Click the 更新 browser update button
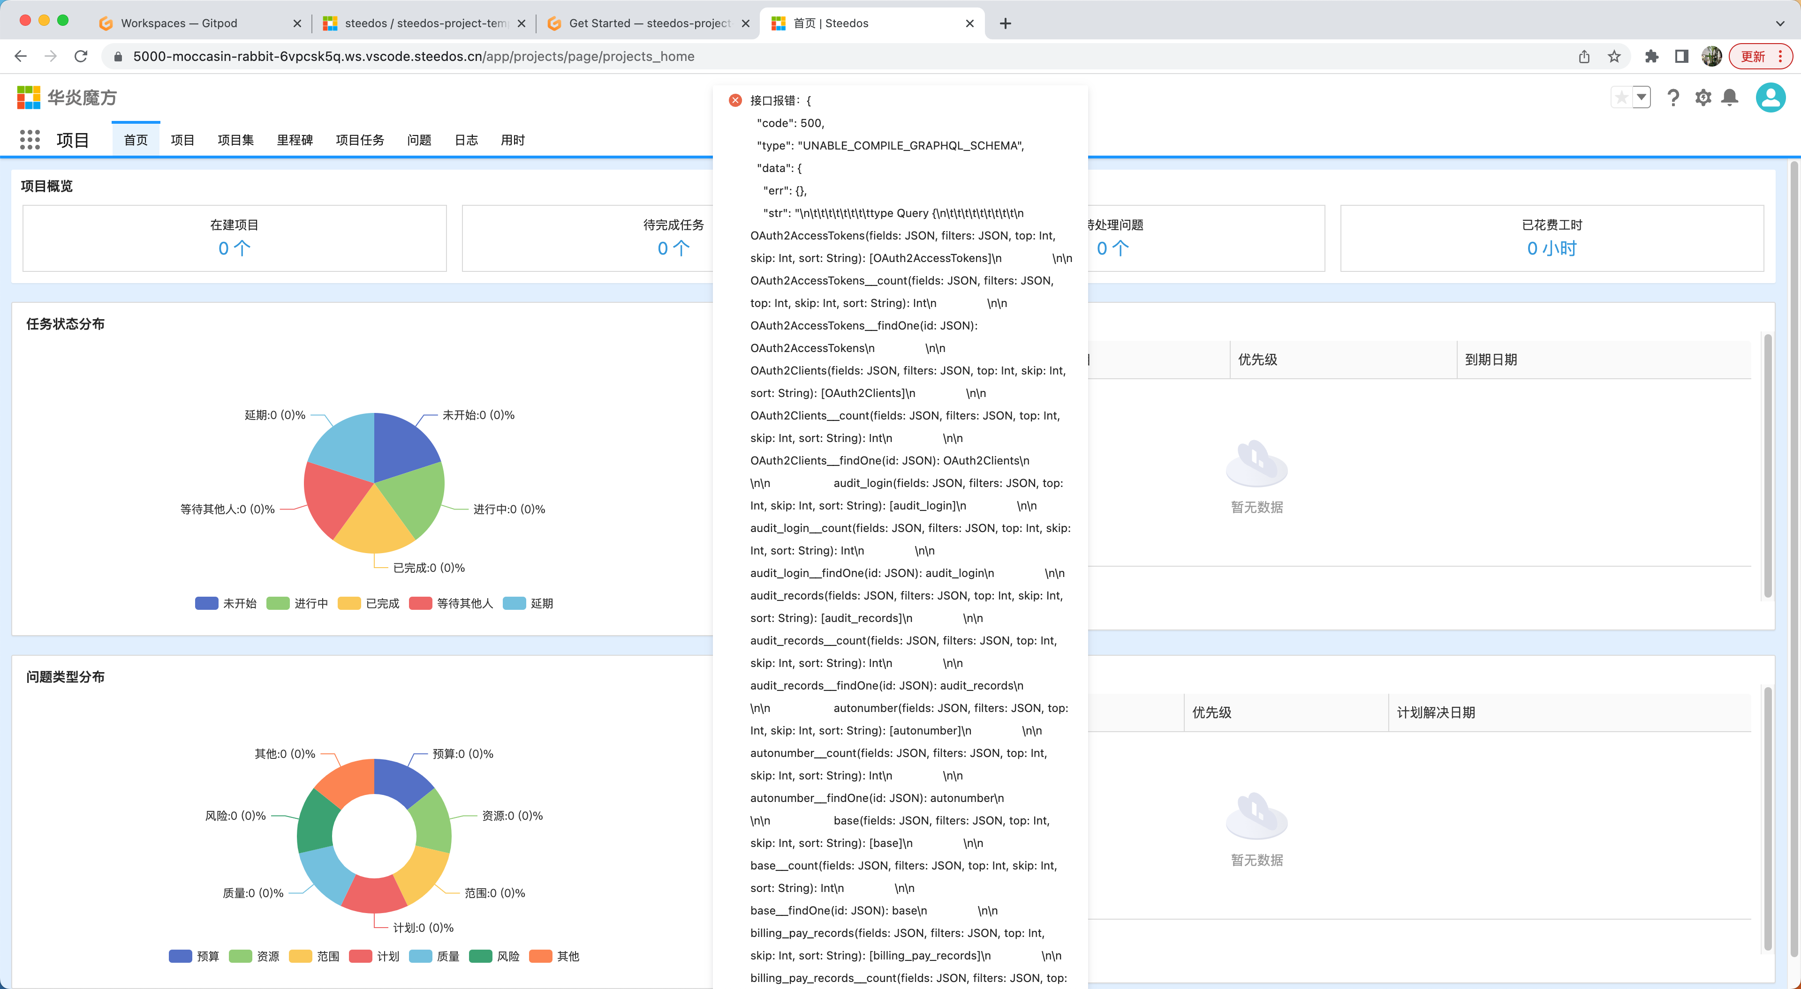The width and height of the screenshot is (1801, 989). point(1752,57)
